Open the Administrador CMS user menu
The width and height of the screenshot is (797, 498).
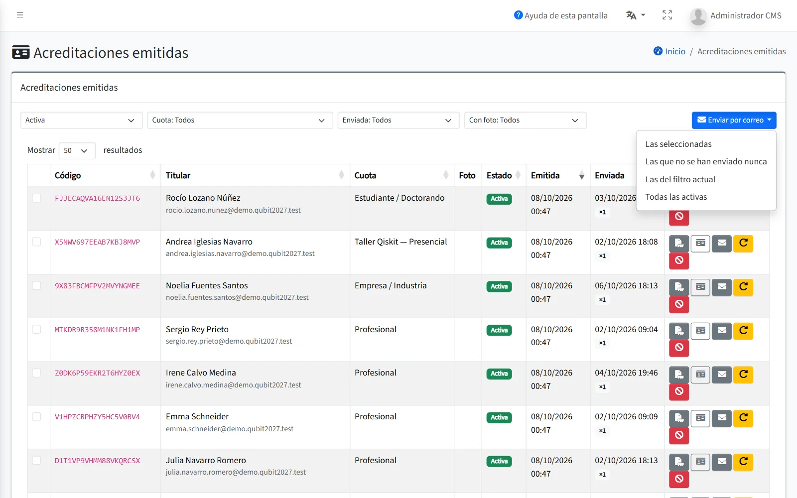pos(736,15)
